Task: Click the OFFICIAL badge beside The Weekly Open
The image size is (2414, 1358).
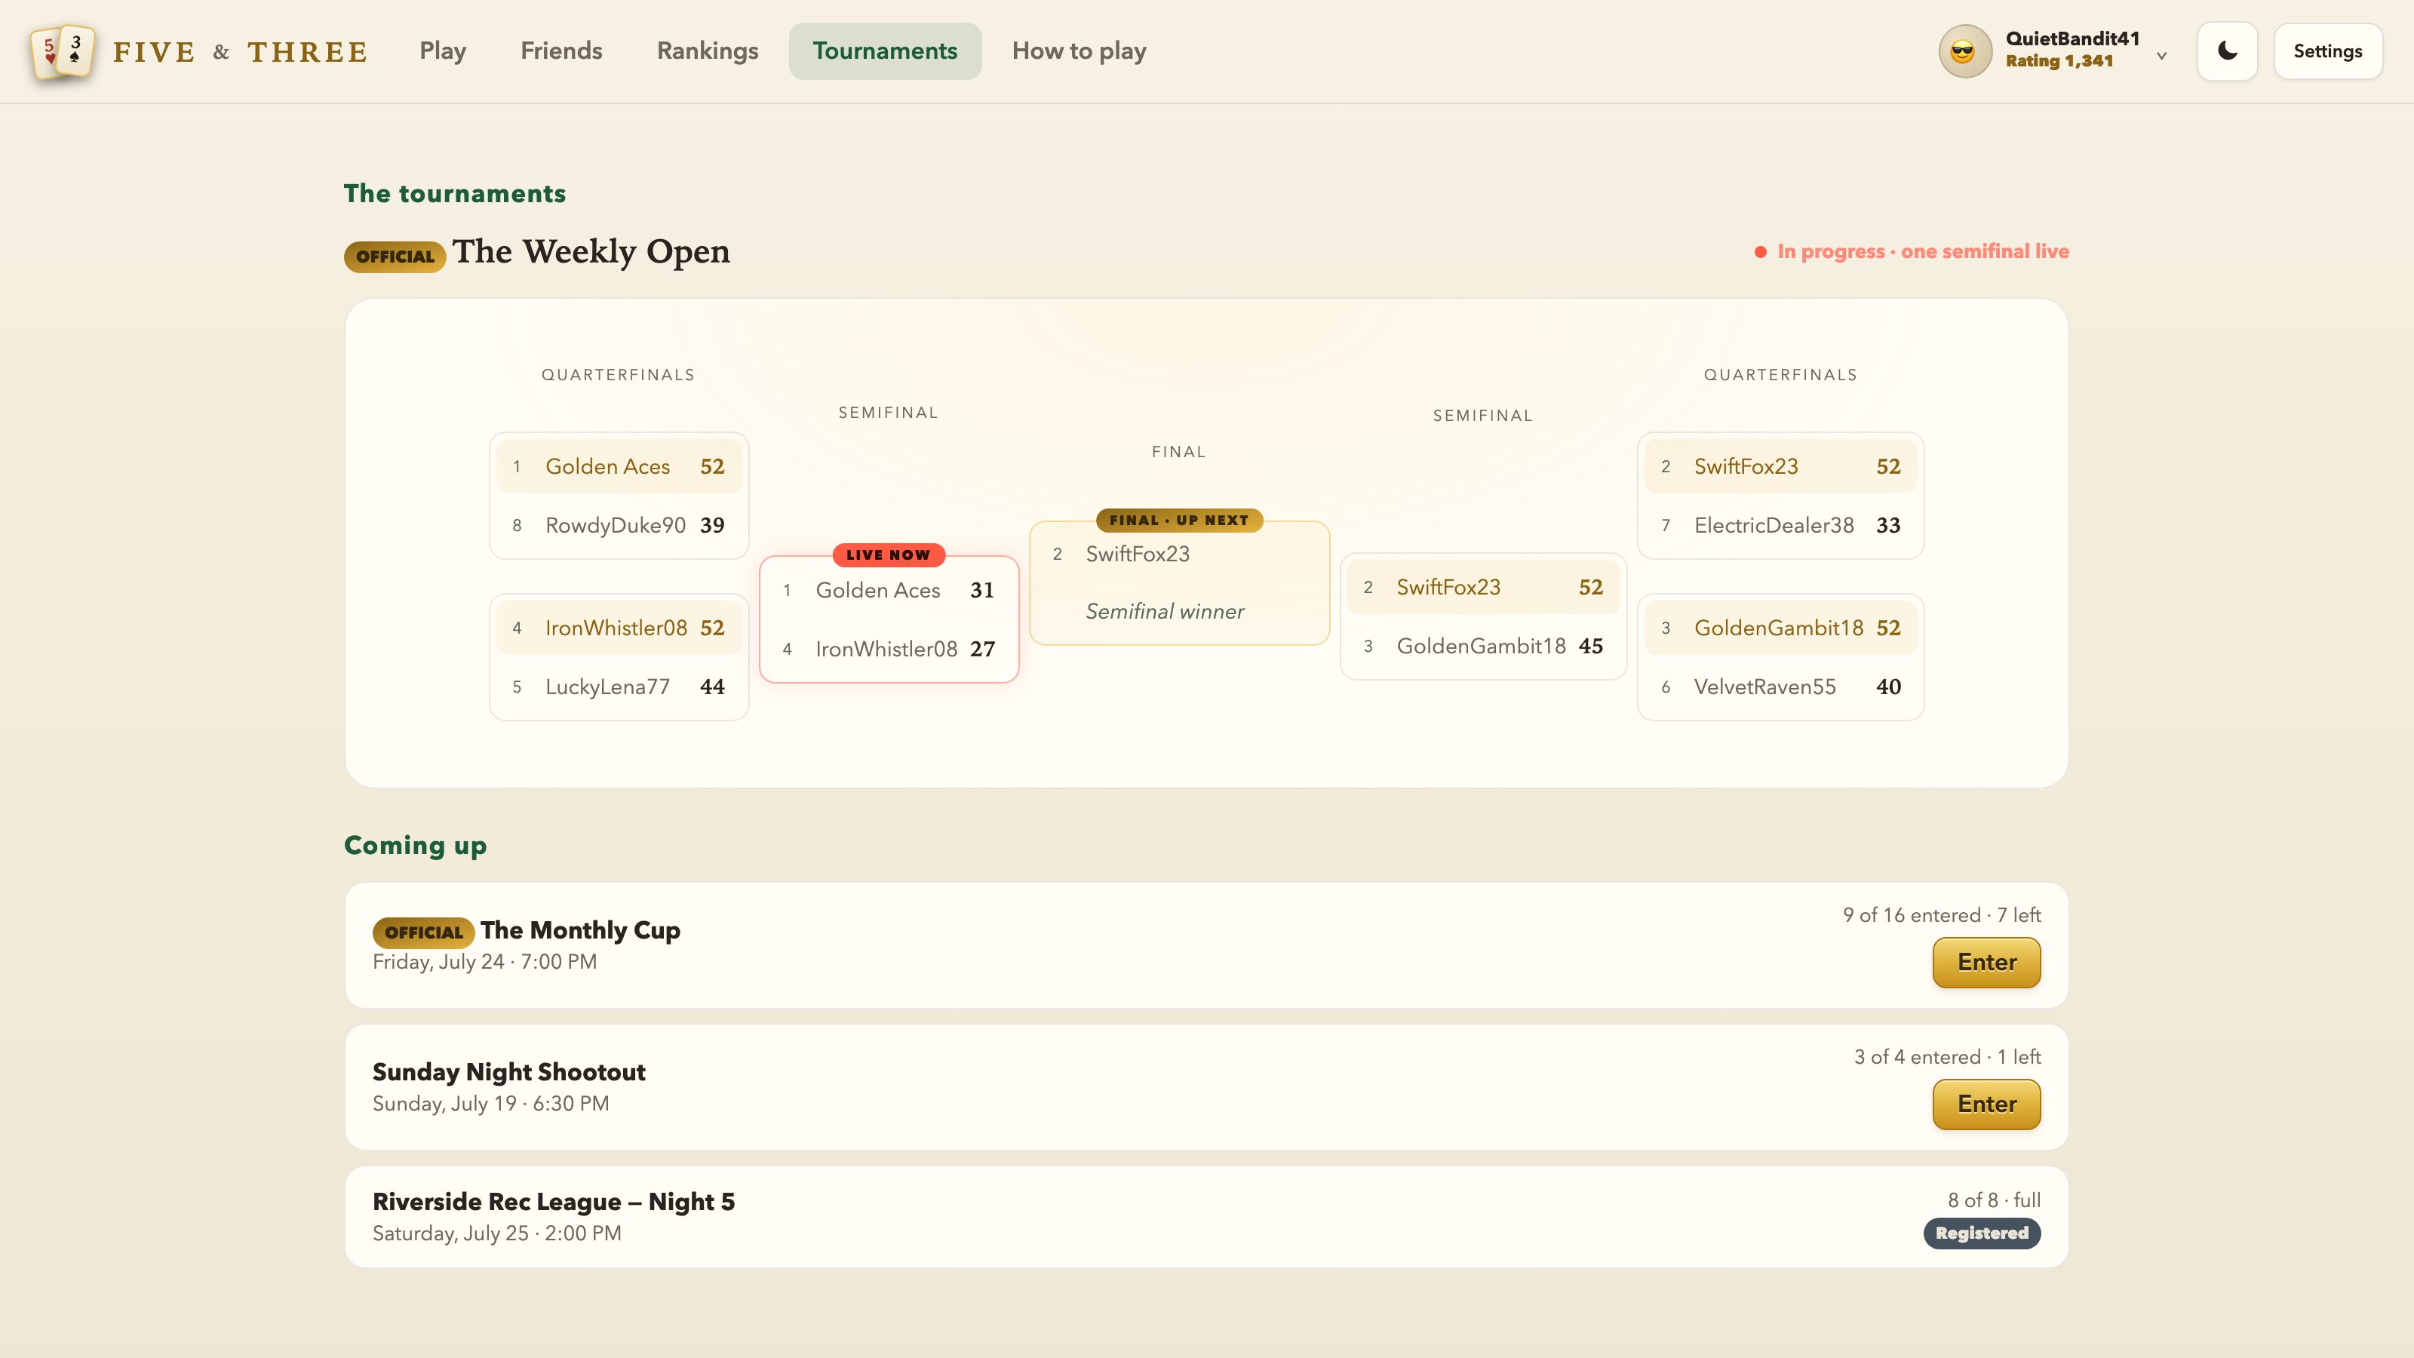Action: (395, 257)
